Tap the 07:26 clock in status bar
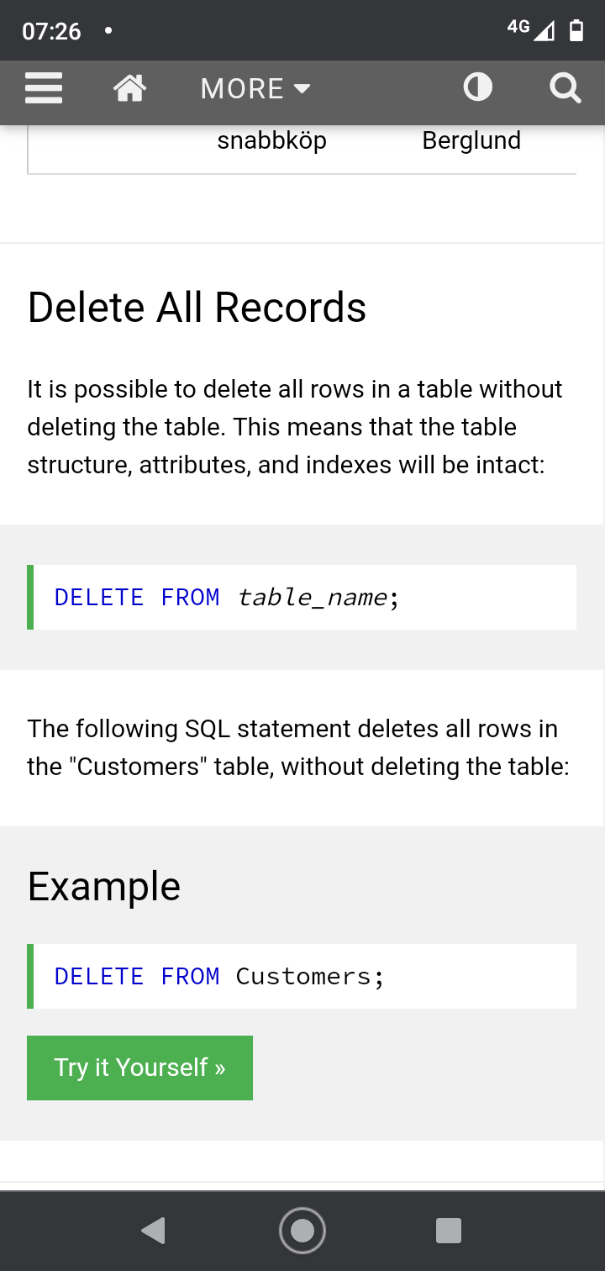Screen dimensions: 605x1271 point(51,32)
